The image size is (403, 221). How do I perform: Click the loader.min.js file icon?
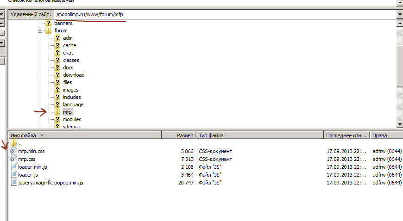pyautogui.click(x=13, y=167)
